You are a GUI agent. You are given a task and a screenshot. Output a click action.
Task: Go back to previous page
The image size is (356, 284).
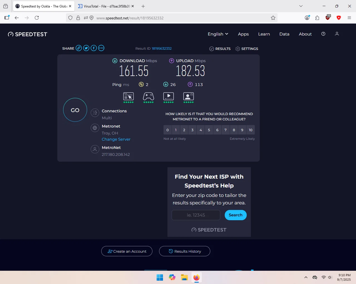17,18
